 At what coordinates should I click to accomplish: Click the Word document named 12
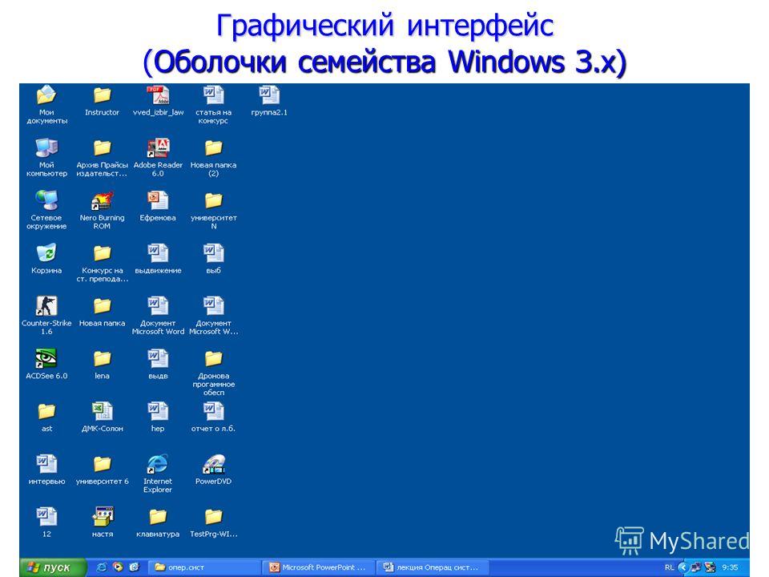[46, 517]
